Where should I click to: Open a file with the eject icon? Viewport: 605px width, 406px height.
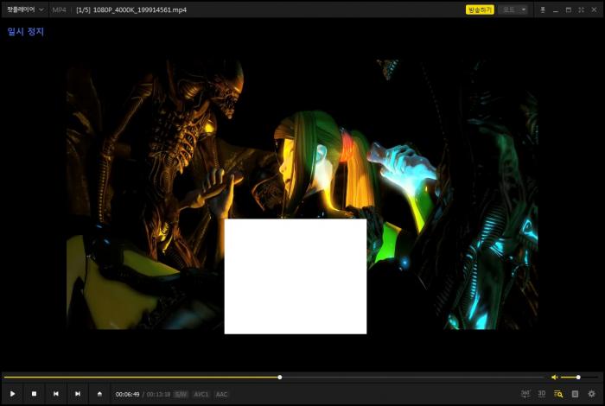pos(99,394)
